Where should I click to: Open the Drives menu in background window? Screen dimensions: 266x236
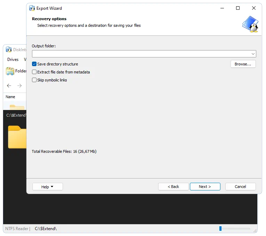[x=13, y=60]
